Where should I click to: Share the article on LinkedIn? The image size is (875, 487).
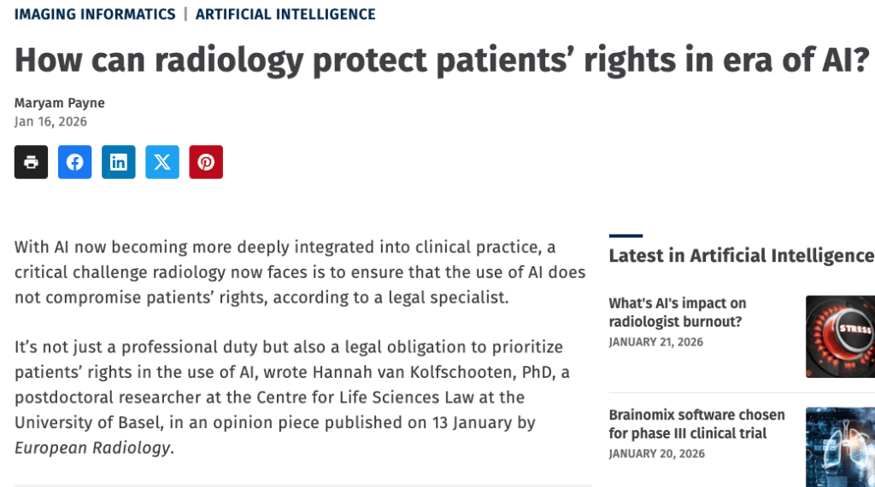[x=119, y=162]
